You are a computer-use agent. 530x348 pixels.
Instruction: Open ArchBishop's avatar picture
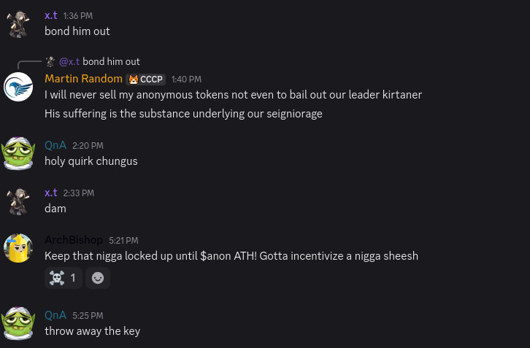pos(18,248)
